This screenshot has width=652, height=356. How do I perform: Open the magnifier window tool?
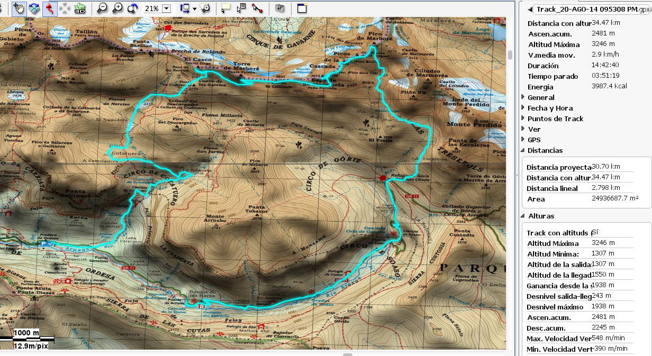pyautogui.click(x=205, y=8)
